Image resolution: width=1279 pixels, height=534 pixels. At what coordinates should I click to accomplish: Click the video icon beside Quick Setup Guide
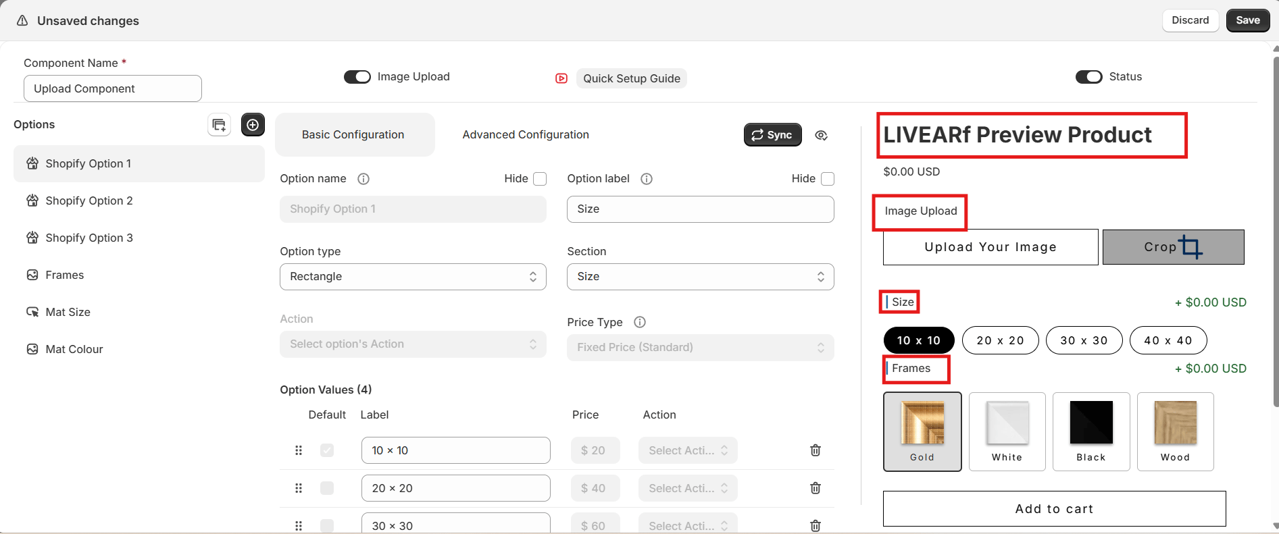[561, 78]
